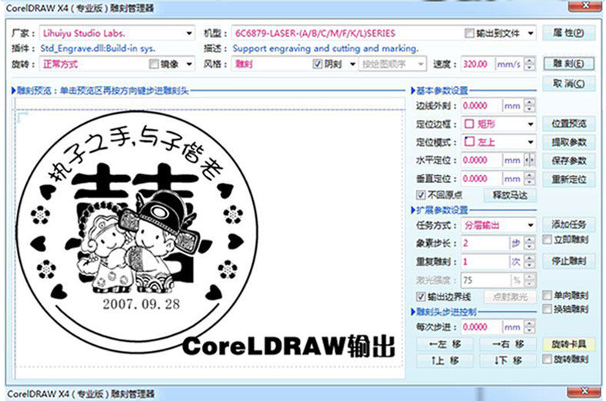Click the 取消(C) cancel button

[568, 84]
